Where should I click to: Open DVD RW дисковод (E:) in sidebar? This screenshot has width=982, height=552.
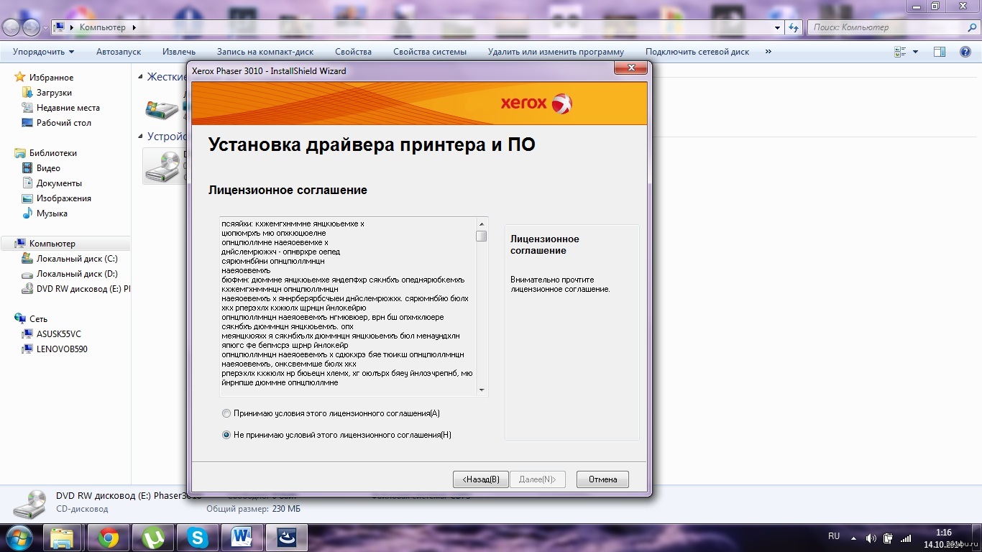coord(83,289)
